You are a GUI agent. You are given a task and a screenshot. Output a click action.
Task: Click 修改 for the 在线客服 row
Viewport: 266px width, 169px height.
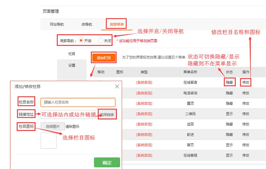(246, 155)
